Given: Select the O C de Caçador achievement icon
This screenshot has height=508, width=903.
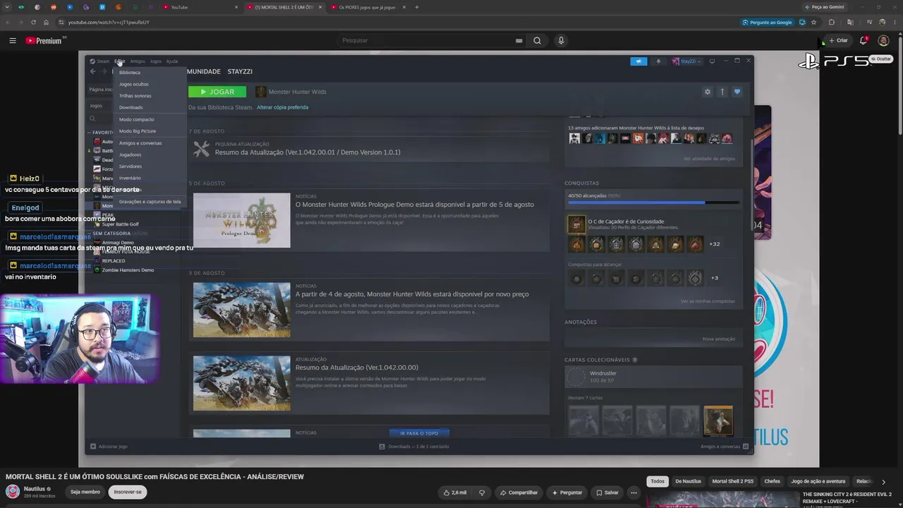Looking at the screenshot, I should (576, 224).
